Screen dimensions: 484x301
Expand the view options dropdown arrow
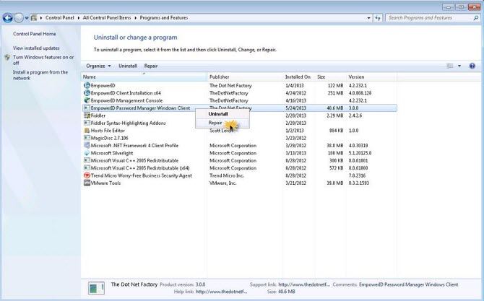[459, 66]
